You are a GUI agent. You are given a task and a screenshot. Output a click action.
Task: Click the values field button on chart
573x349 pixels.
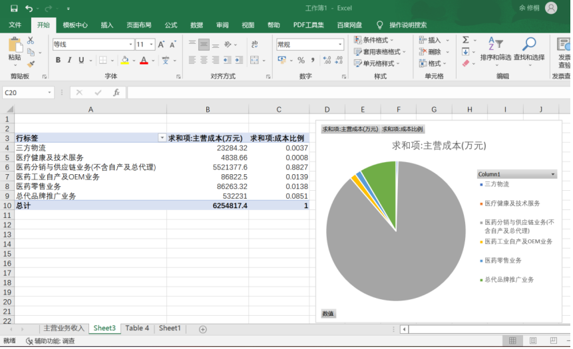[328, 313]
